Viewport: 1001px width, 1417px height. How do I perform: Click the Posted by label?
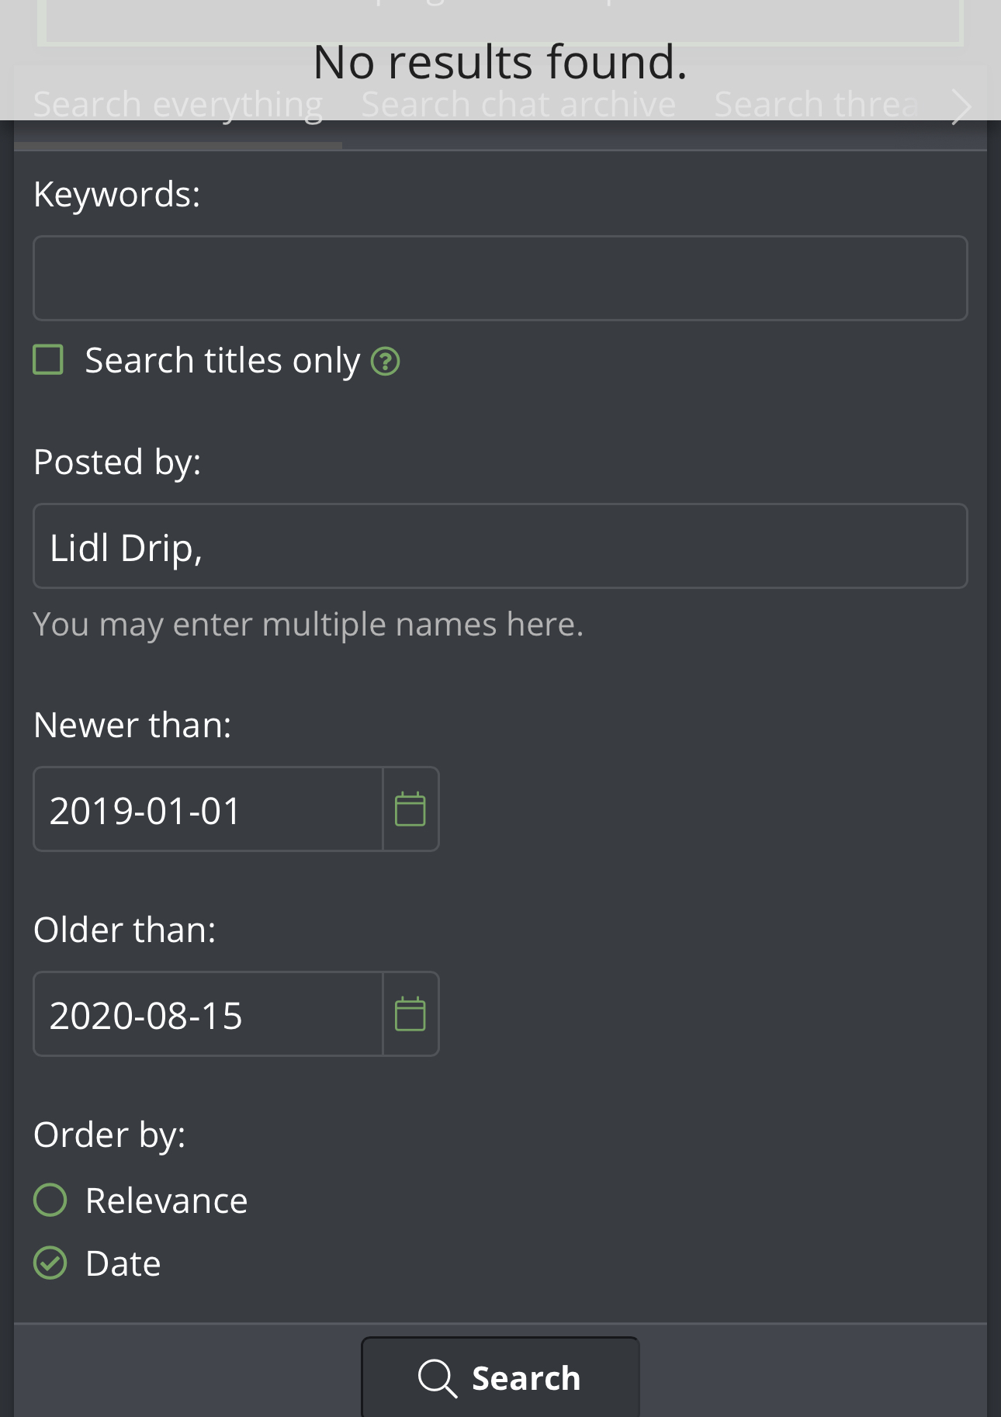[117, 462]
